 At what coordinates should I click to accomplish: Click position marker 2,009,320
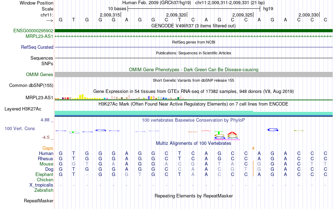pos(176,15)
